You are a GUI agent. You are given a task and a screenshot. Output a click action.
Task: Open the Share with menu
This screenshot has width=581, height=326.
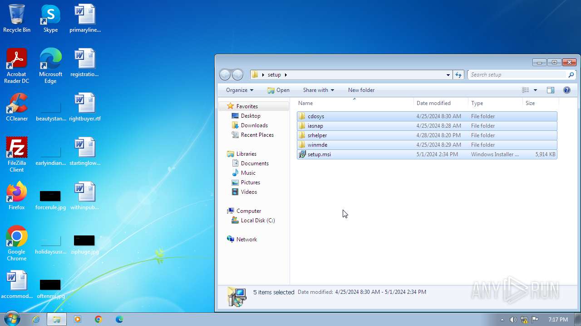pos(318,90)
